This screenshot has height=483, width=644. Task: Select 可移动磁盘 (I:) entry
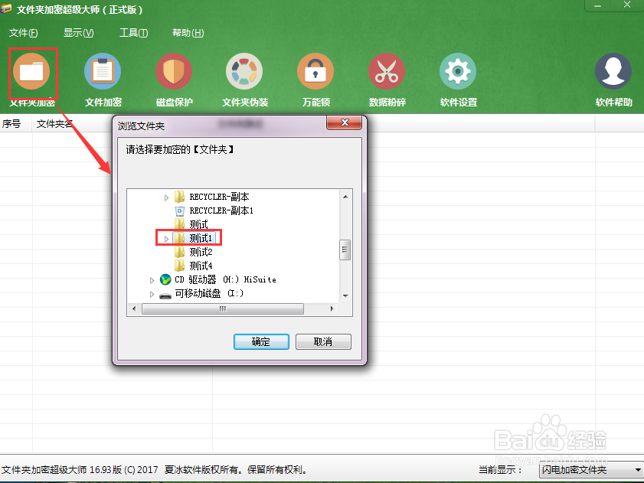click(209, 293)
